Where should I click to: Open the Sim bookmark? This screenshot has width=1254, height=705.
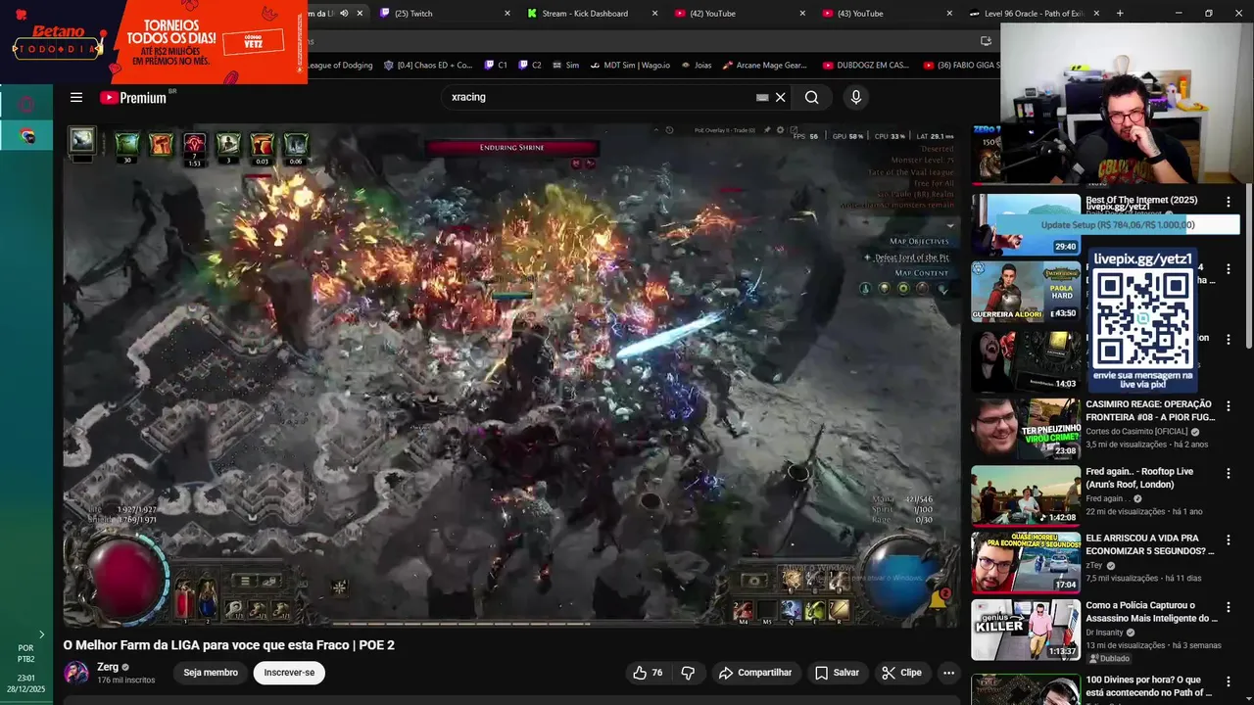[565, 65]
